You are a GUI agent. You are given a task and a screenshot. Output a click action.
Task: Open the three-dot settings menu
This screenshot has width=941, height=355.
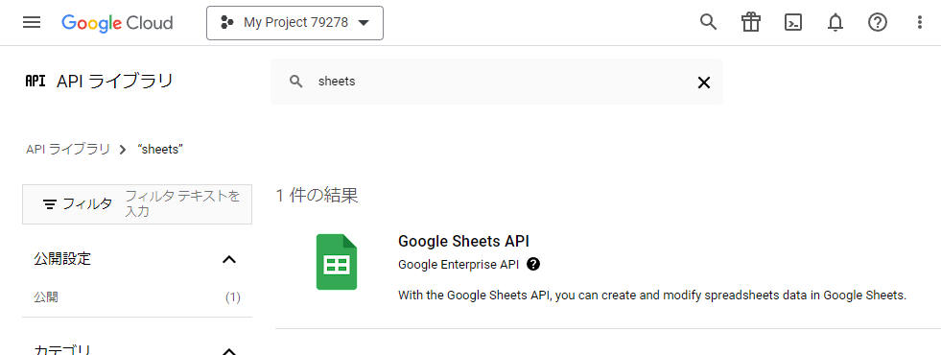click(x=919, y=23)
